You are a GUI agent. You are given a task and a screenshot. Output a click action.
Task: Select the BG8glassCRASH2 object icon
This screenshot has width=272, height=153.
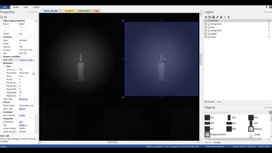207,134
